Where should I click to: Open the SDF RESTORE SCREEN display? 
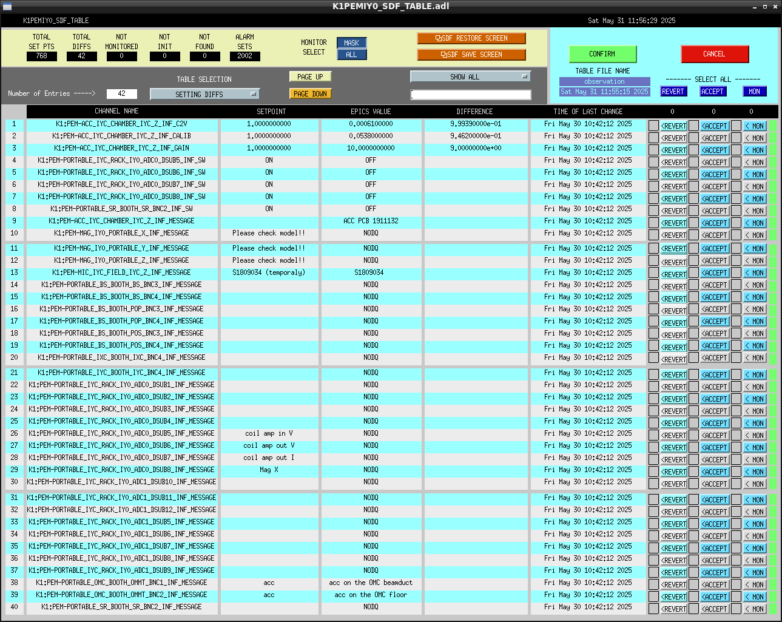click(x=471, y=38)
